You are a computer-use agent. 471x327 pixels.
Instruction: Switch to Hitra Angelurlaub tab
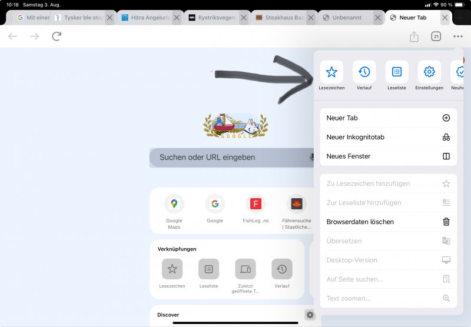pos(146,18)
